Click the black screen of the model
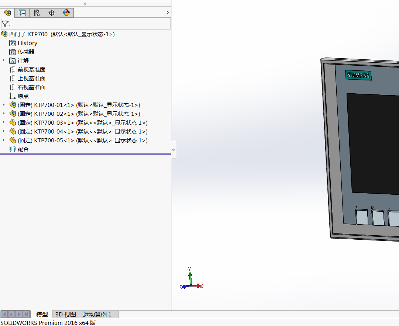The width and height of the screenshot is (399, 326). click(x=374, y=144)
